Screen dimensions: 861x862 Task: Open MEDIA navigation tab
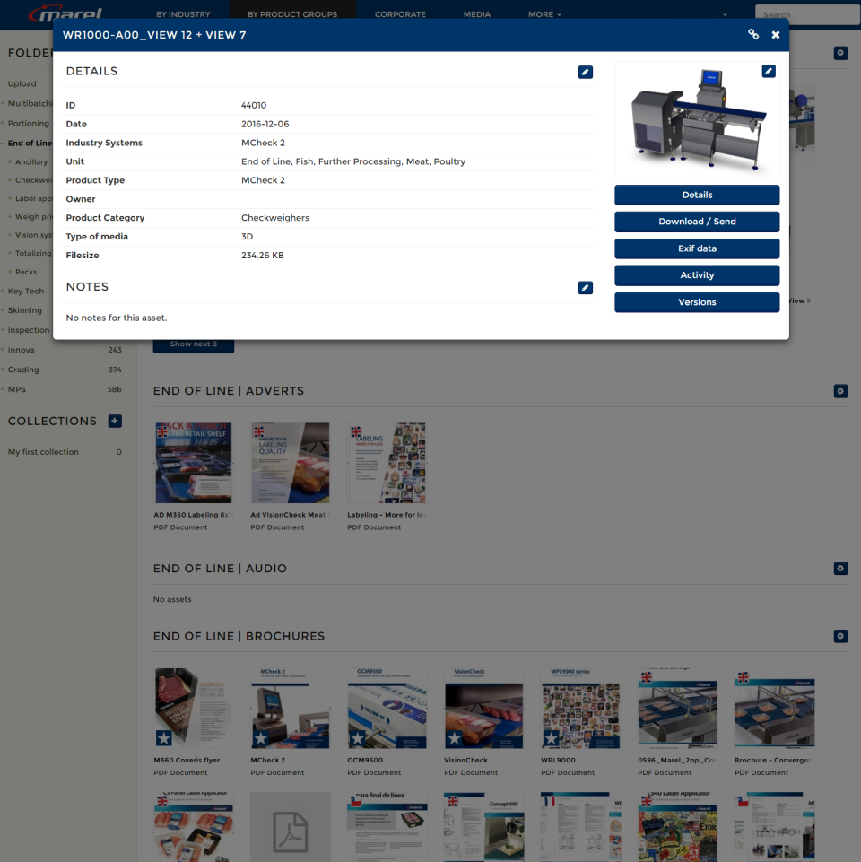coord(476,14)
